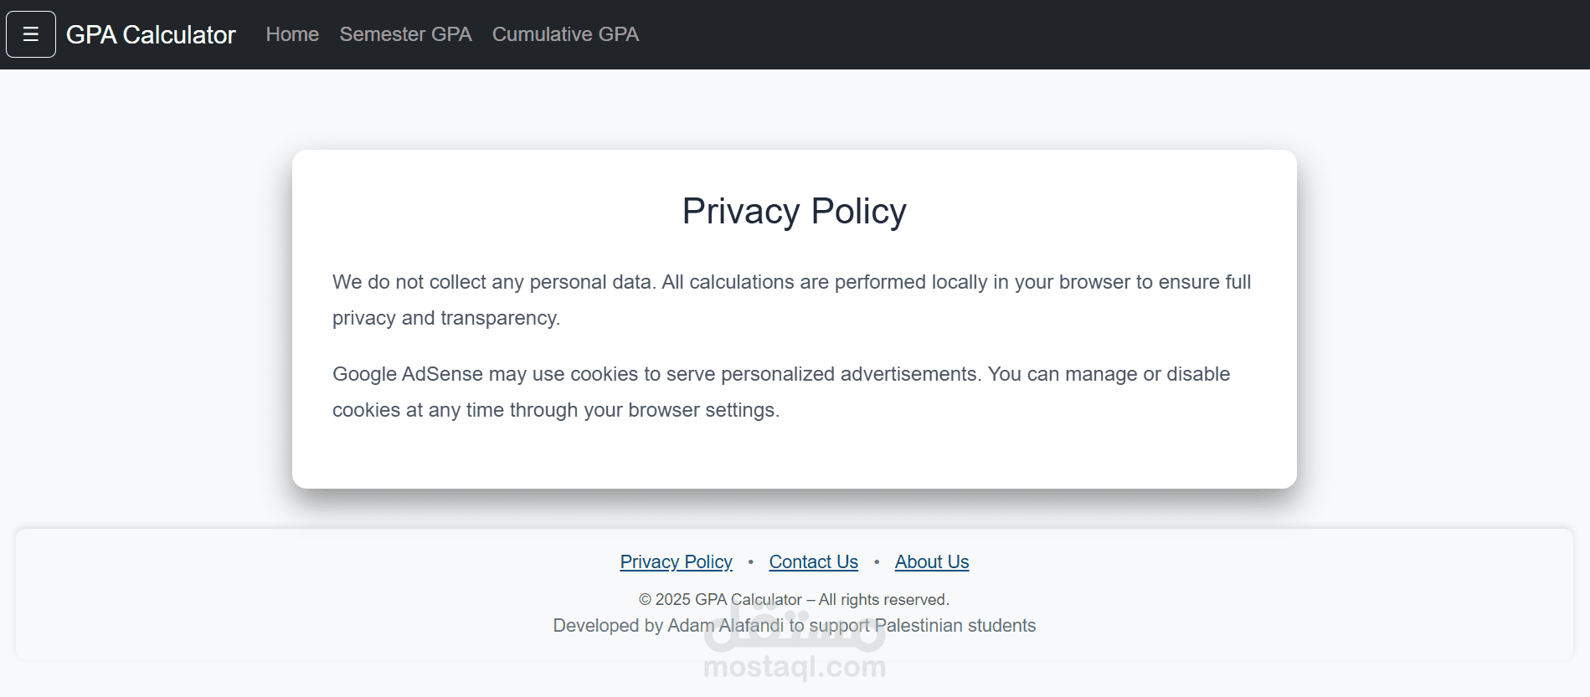Click the mostaql.com watermark text

[x=794, y=667]
